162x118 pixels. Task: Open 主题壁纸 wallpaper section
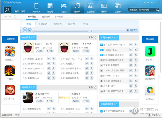coord(91,8)
